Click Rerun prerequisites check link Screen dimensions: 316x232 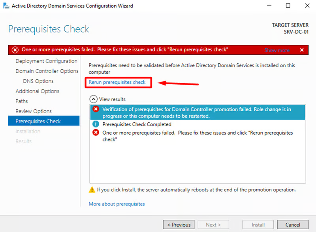[x=117, y=82]
